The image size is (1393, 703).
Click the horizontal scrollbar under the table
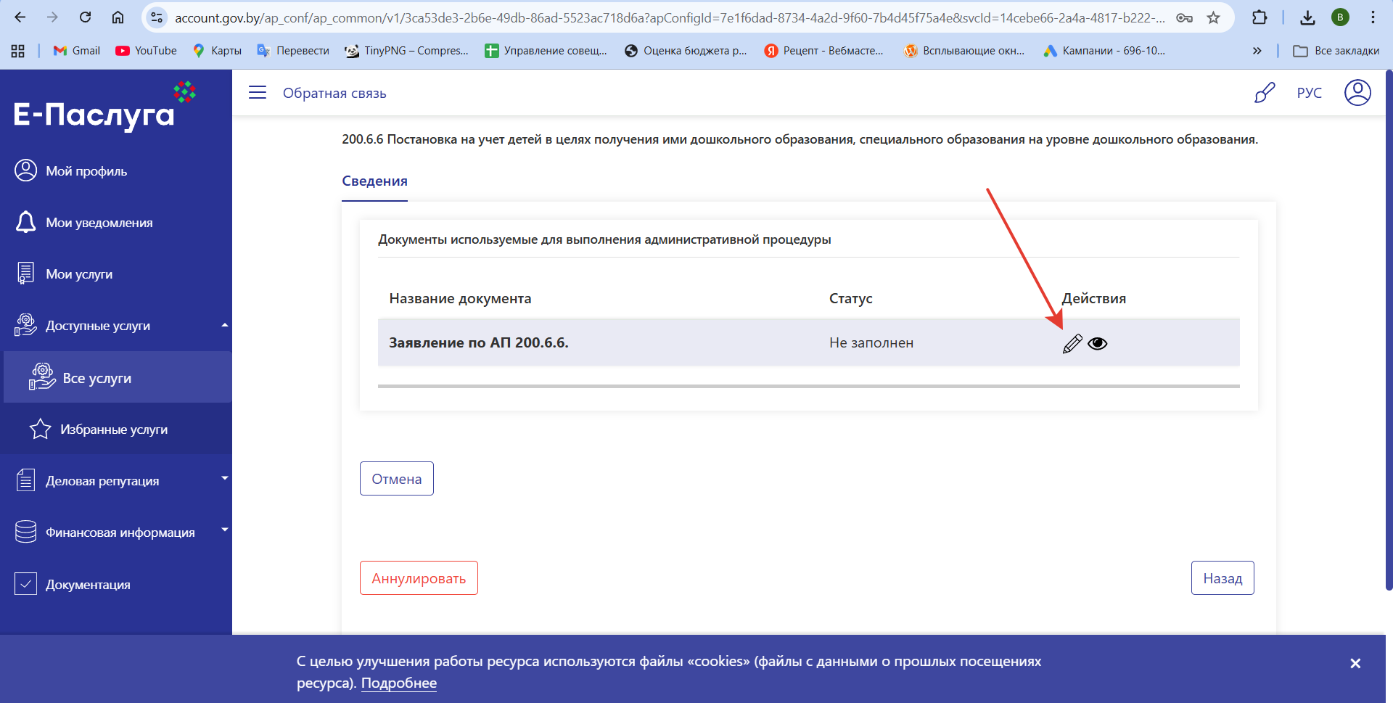pyautogui.click(x=808, y=386)
